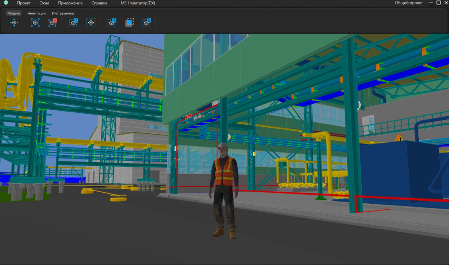Screen dimensions: 449x265
Task: Click the cube icon with red X
Action: (x=53, y=23)
